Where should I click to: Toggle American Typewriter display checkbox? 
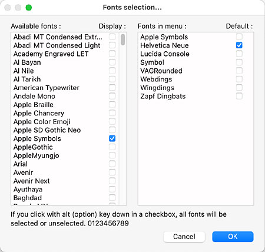click(112, 88)
